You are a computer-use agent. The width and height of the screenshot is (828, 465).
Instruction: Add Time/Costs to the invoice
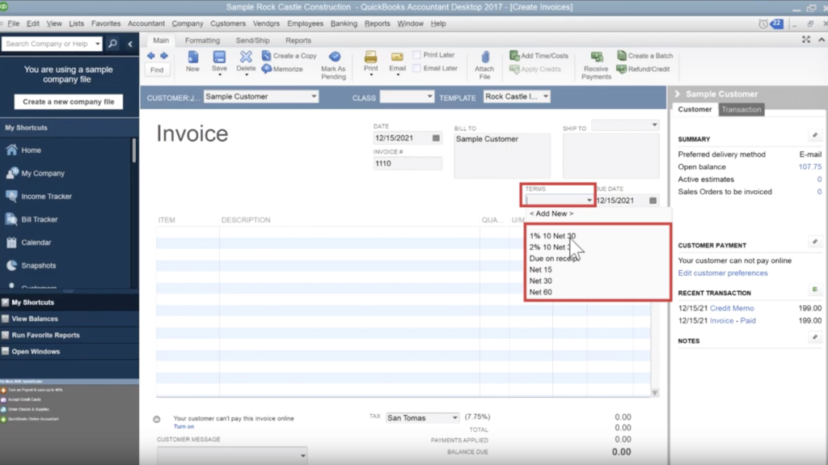(x=539, y=56)
